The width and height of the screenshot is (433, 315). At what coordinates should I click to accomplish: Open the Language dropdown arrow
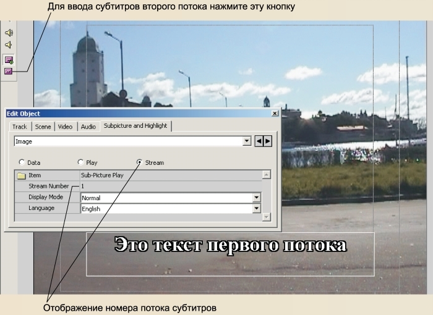click(257, 209)
